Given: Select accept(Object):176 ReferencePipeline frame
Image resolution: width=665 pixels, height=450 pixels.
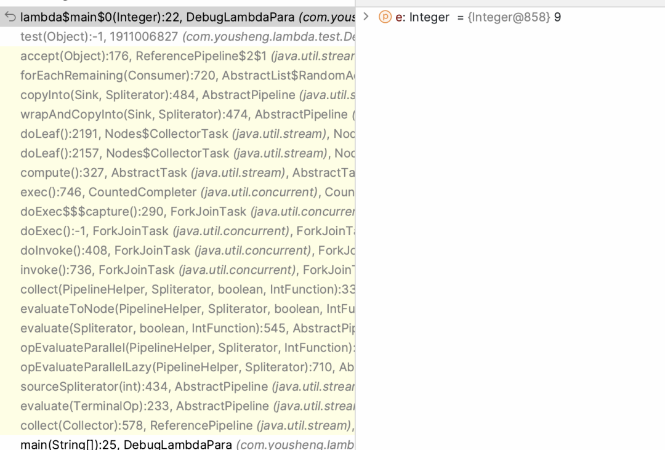Looking at the screenshot, I should tap(177, 56).
